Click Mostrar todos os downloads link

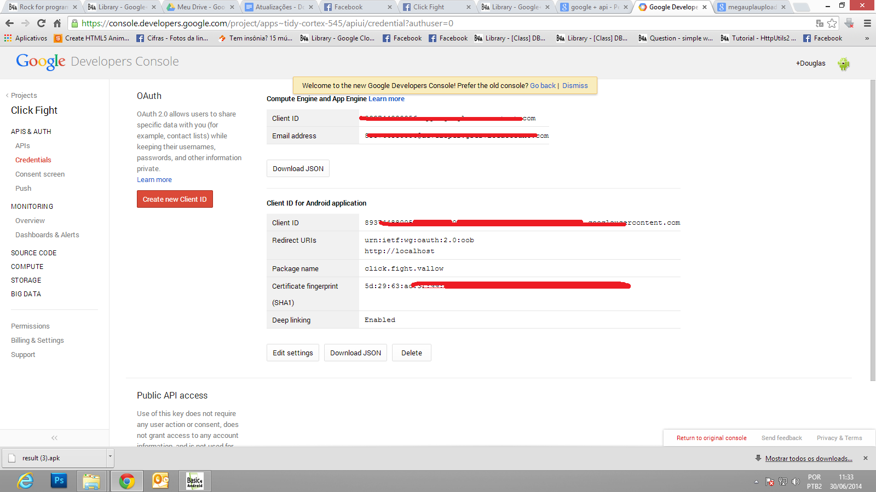809,459
